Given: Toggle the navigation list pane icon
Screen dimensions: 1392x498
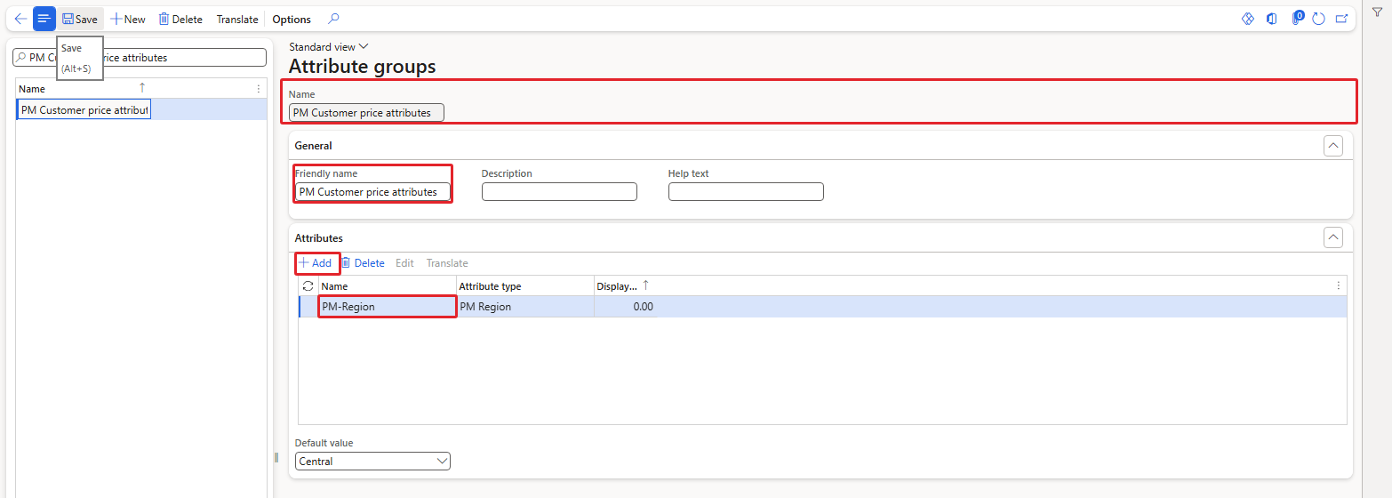Looking at the screenshot, I should click(44, 19).
